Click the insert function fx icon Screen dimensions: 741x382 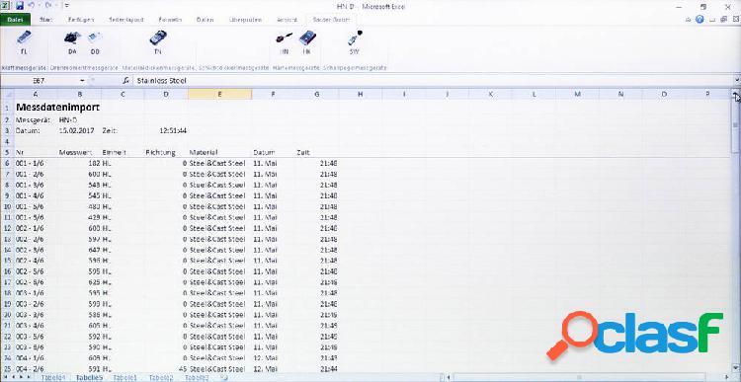[125, 81]
